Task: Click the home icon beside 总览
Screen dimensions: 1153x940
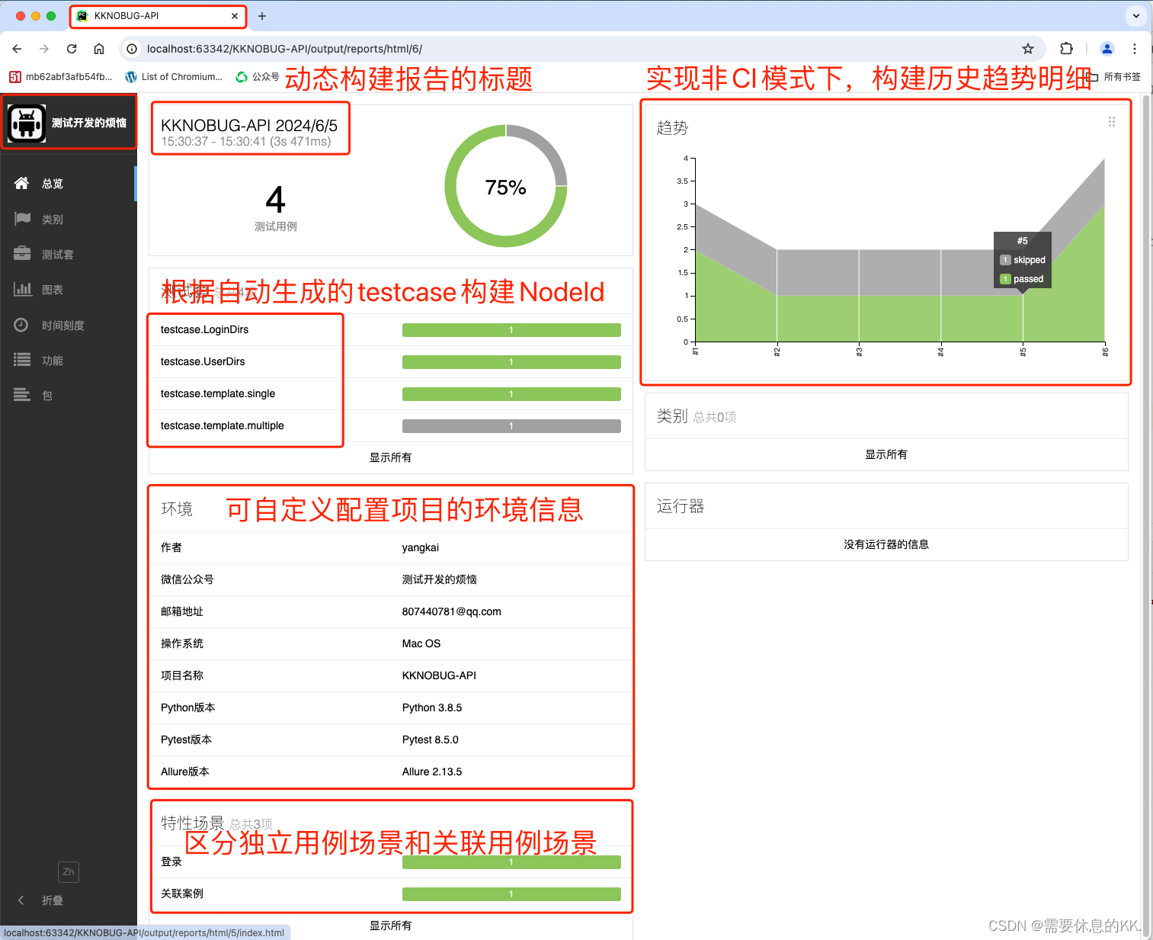Action: pos(22,183)
